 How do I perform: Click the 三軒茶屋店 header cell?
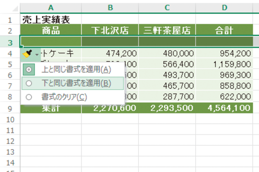pos(167,30)
